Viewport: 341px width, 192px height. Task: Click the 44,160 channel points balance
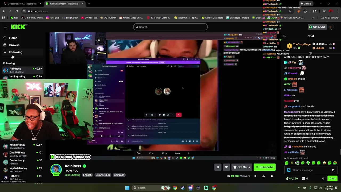tap(292, 179)
